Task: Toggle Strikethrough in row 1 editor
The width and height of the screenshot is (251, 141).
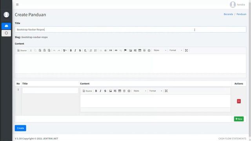Action: [x=105, y=91]
